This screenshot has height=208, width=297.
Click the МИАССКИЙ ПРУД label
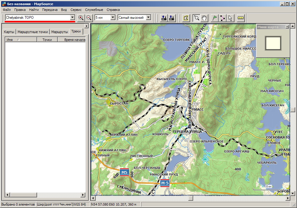pyautogui.click(x=164, y=174)
